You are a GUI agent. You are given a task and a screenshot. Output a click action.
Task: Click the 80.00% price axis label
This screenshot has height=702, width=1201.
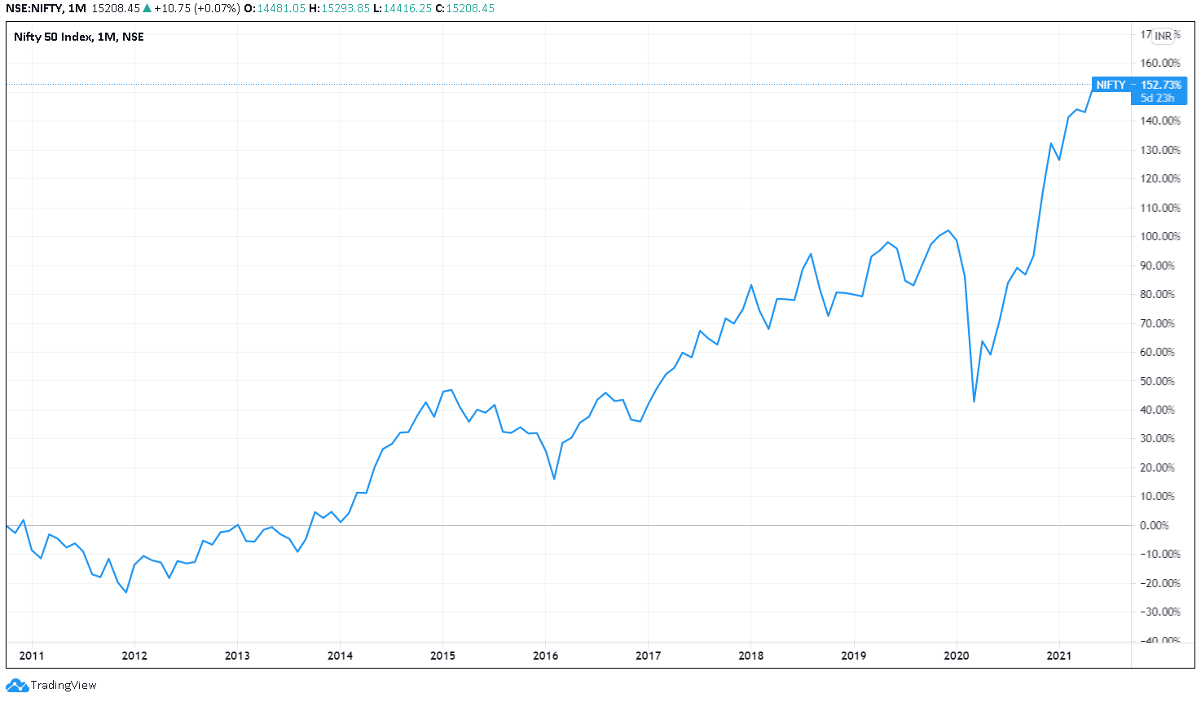1157,294
